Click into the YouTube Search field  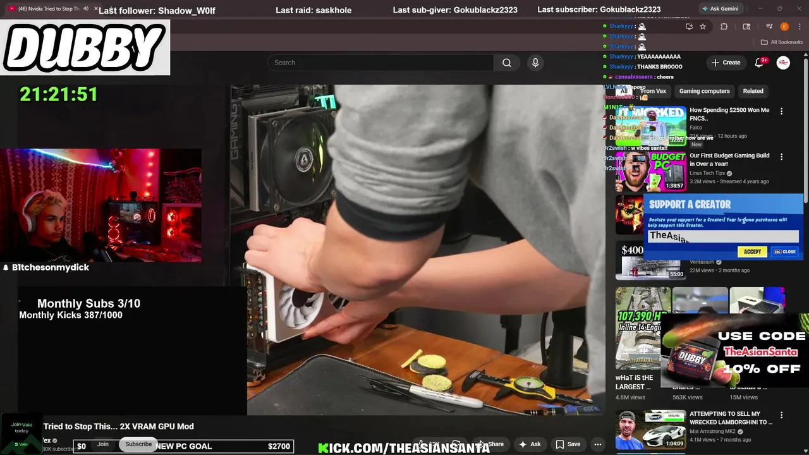click(x=380, y=63)
